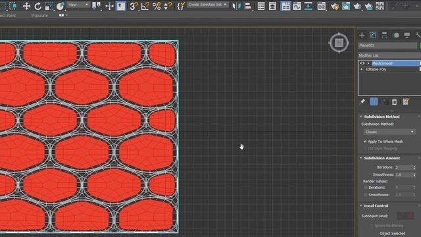Toggle the Ribbon display
This screenshot has width=421, height=237.
click(285, 6)
